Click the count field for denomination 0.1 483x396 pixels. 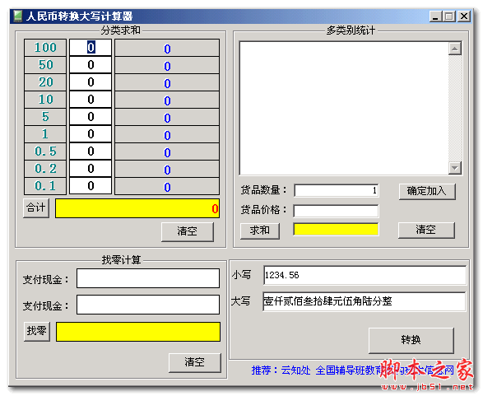click(91, 185)
